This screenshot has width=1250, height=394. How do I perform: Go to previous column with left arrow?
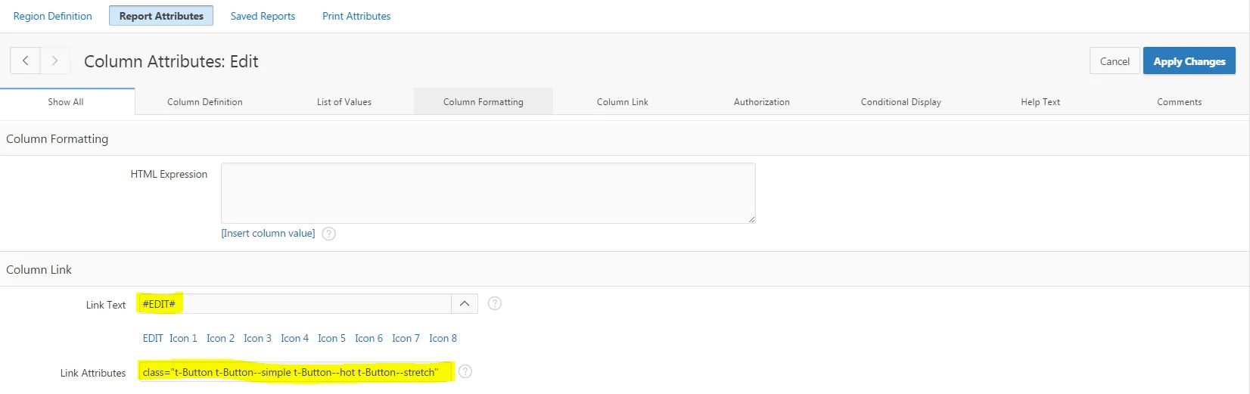pos(25,60)
